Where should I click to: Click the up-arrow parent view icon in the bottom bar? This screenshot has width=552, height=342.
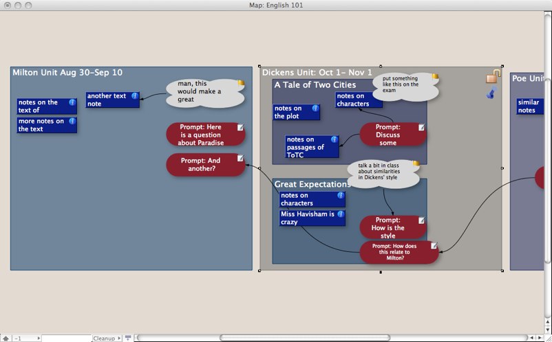[6, 338]
